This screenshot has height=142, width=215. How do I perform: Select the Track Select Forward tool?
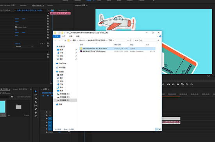point(36,95)
